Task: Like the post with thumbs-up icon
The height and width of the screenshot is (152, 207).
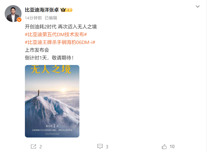Action: pyautogui.click(x=164, y=147)
